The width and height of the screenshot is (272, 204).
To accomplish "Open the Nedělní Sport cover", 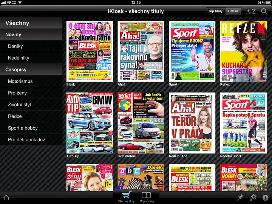I will (x=243, y=123).
